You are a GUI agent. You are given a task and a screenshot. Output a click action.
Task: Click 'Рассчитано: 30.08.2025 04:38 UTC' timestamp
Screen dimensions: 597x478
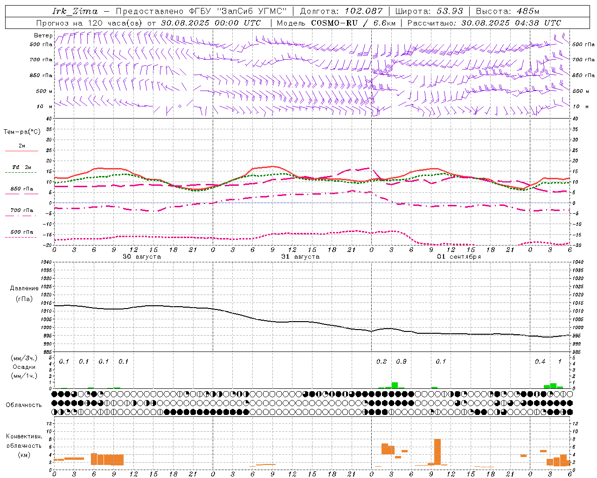tap(484, 23)
